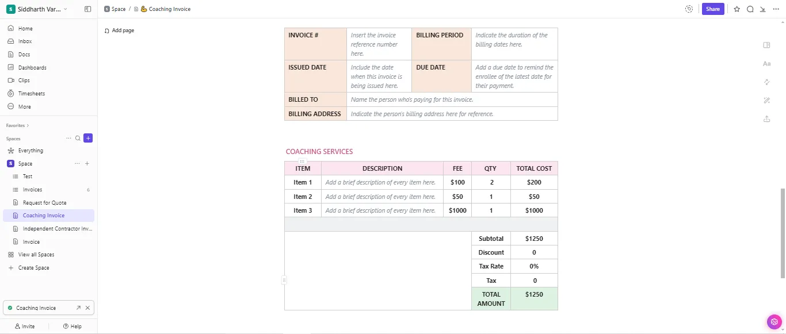Click the star favorite icon
786x334 pixels.
(737, 9)
